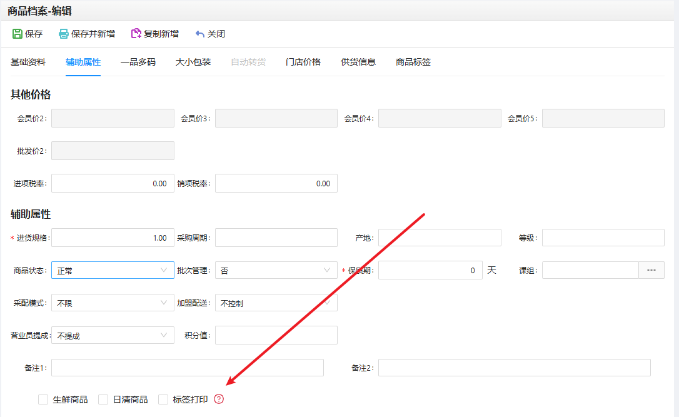Switch to the 基础资料 tab
679x417 pixels.
point(28,62)
